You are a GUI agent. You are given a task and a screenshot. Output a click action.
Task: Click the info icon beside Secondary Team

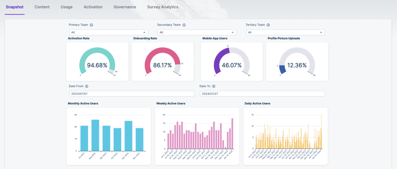point(184,25)
